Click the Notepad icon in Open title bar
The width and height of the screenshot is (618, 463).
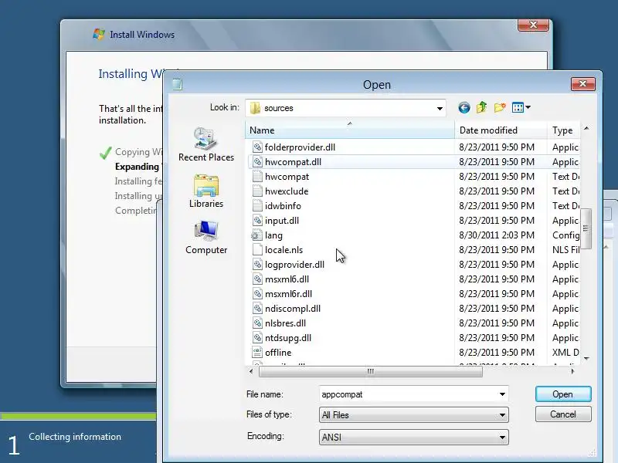[178, 84]
